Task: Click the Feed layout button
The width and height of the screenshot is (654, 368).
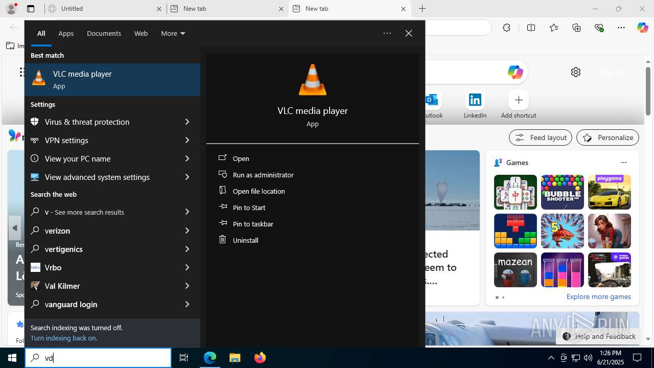Action: (541, 137)
